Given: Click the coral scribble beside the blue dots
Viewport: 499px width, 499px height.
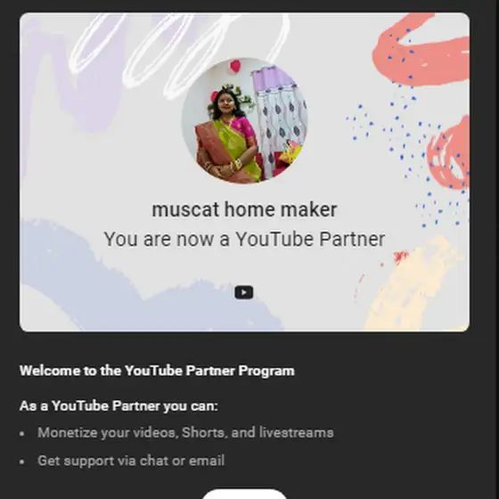Looking at the screenshot, I should pyautogui.click(x=449, y=152).
